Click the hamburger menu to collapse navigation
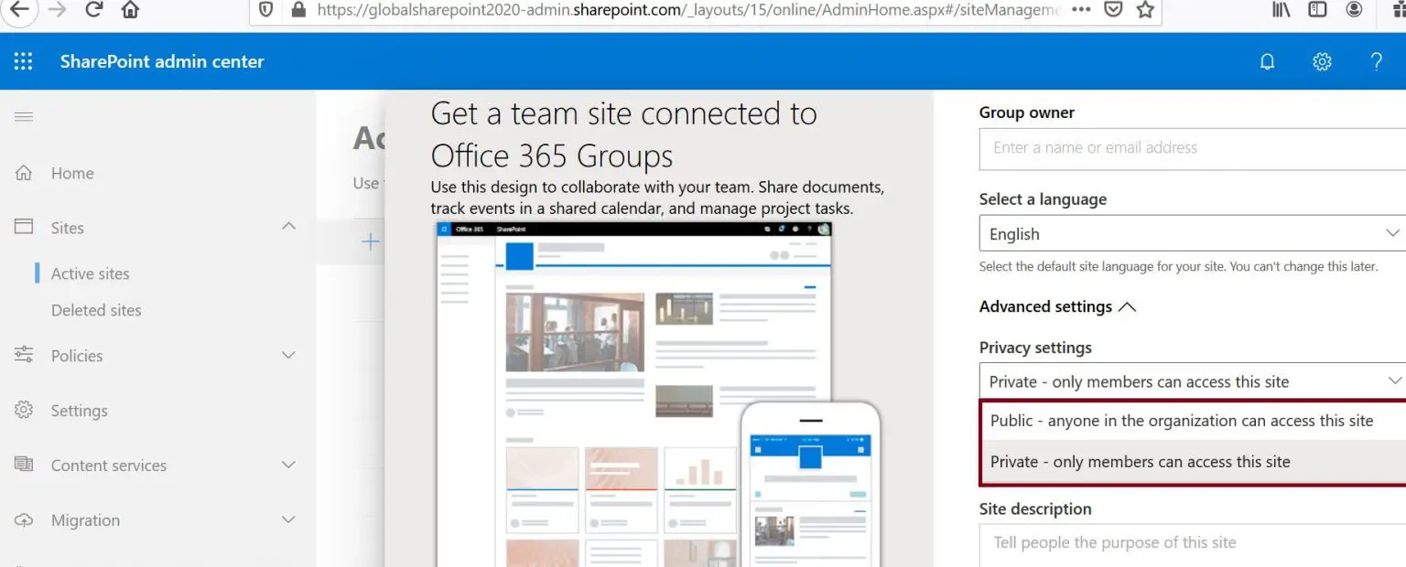The height and width of the screenshot is (567, 1406). point(23,116)
